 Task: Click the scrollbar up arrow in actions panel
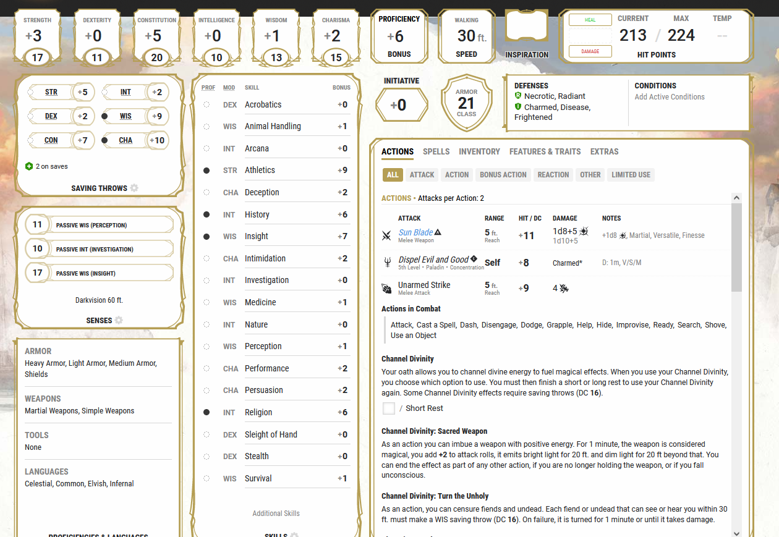tap(736, 198)
